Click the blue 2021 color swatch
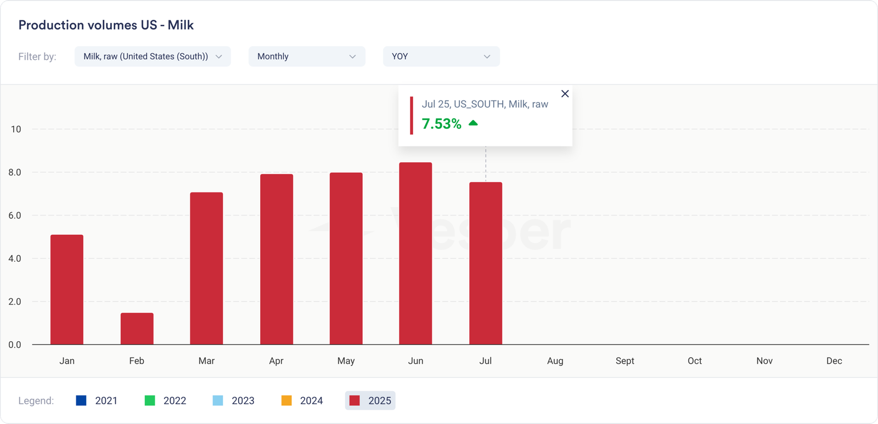Image resolution: width=878 pixels, height=424 pixels. tap(81, 400)
